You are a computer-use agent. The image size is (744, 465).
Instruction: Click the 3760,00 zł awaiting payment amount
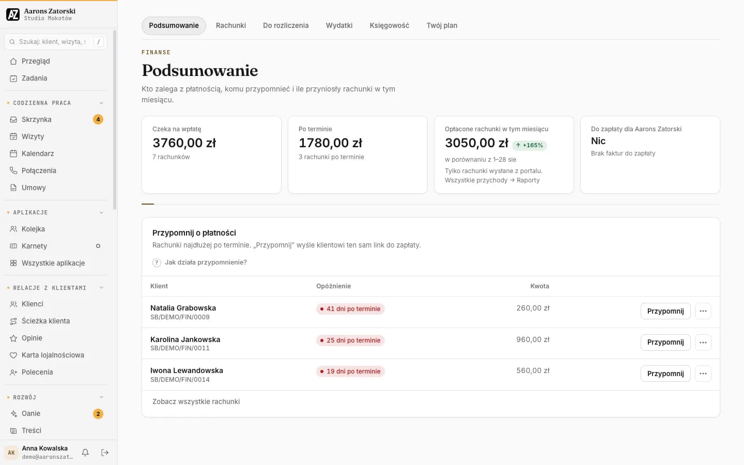coord(184,143)
